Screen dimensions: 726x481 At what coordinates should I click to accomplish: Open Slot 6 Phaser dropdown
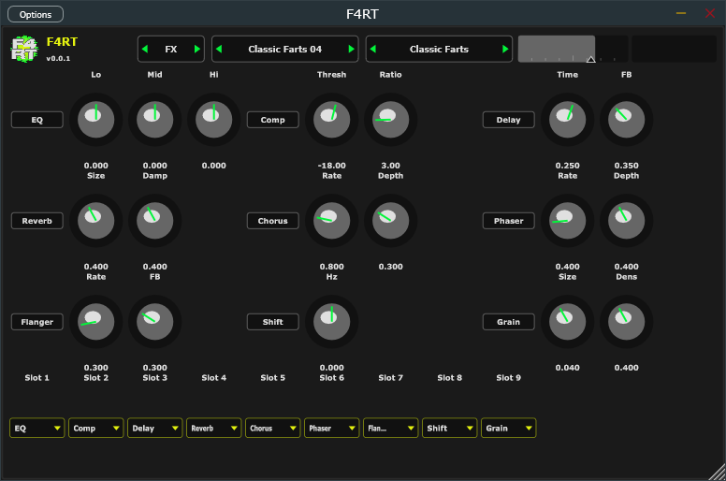(331, 429)
